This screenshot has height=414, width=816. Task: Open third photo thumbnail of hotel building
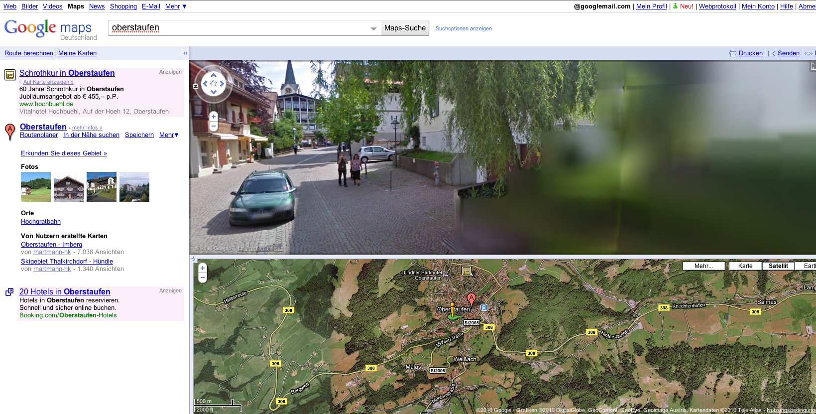click(102, 187)
